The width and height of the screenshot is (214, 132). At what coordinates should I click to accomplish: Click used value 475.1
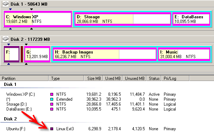point(116,109)
